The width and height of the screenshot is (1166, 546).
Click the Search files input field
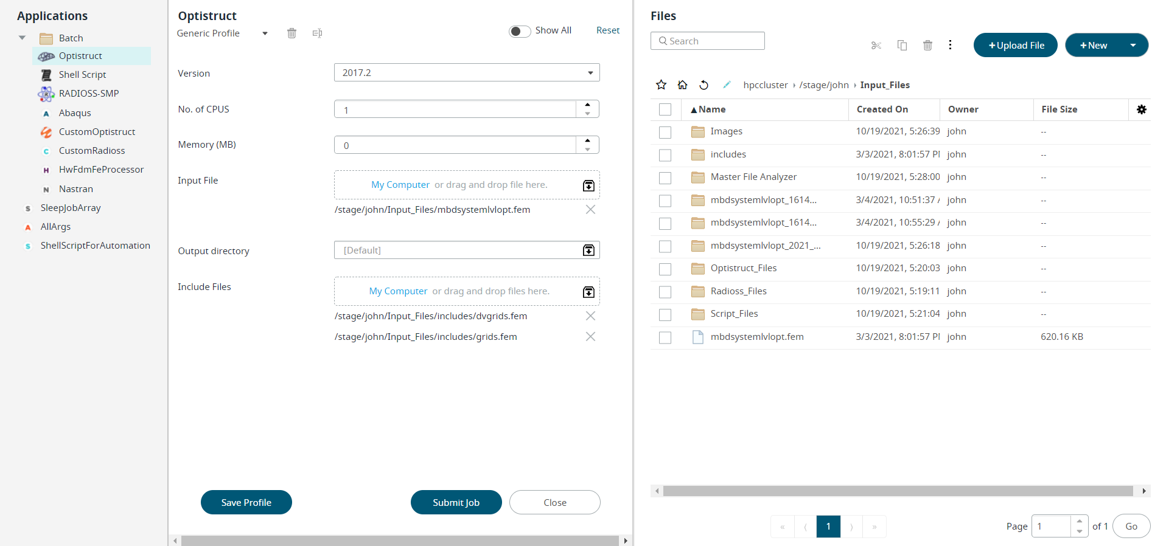click(708, 41)
